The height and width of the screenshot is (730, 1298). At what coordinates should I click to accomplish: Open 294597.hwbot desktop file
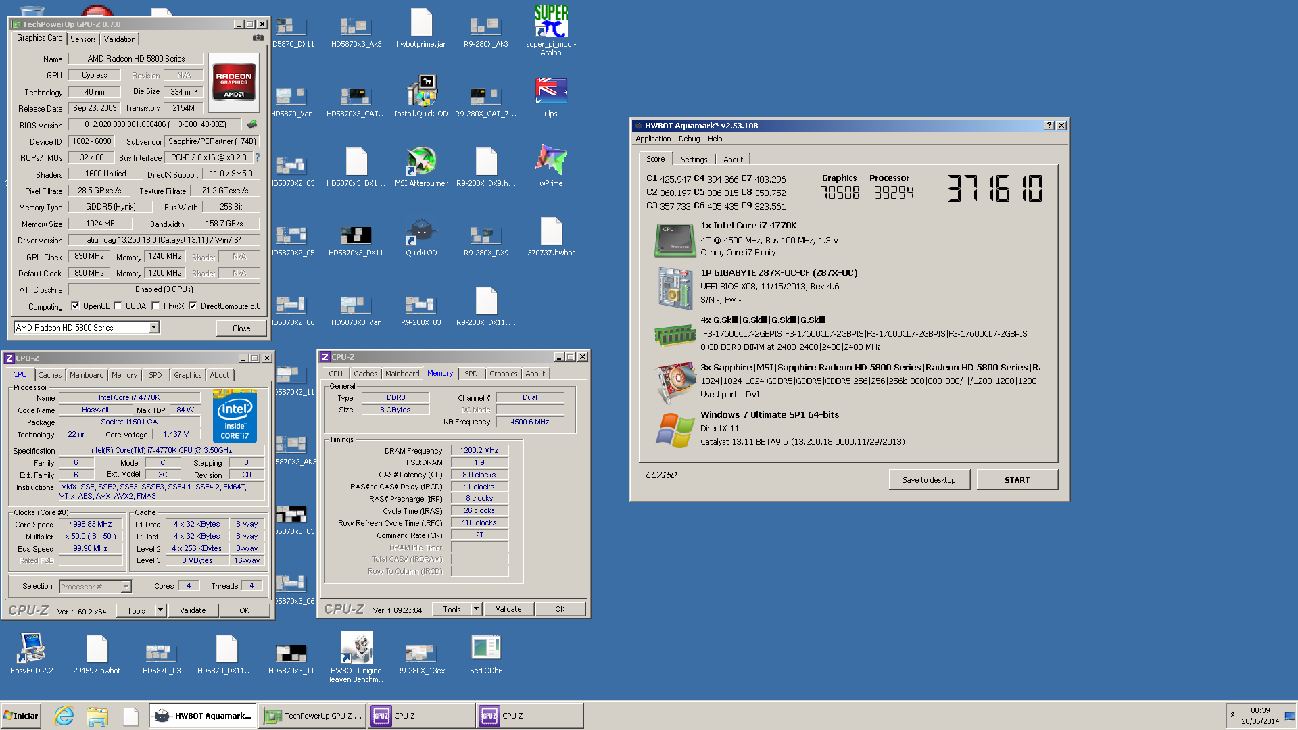point(97,654)
